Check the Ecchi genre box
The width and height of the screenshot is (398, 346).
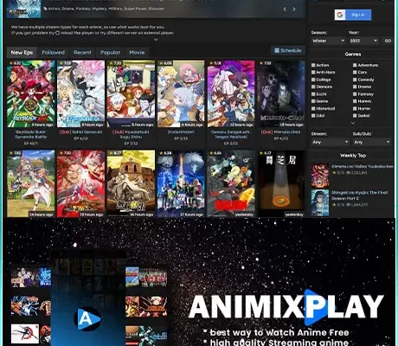313,94
